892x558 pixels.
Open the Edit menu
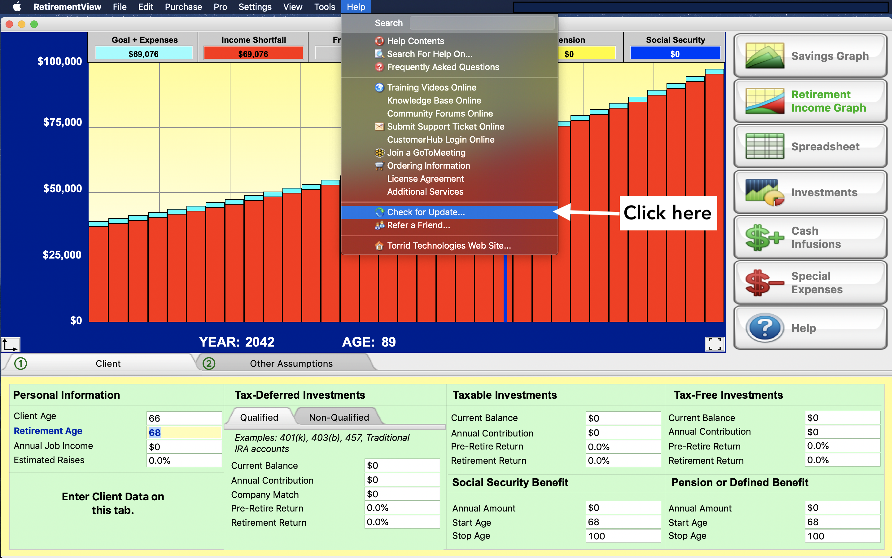[146, 7]
